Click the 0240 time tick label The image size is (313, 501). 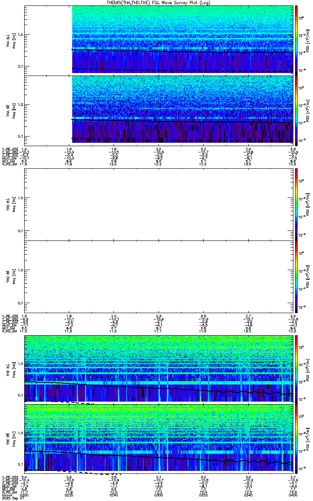pos(114,495)
